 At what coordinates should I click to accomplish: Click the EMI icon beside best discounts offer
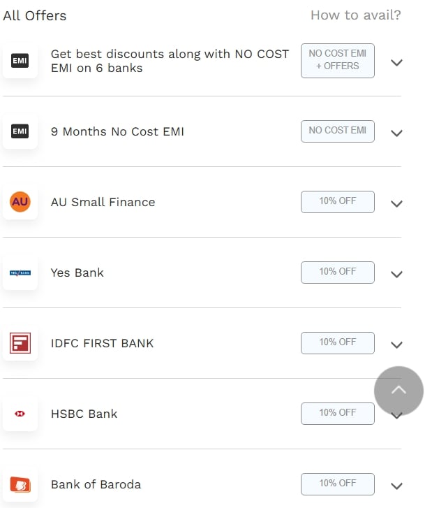20,61
